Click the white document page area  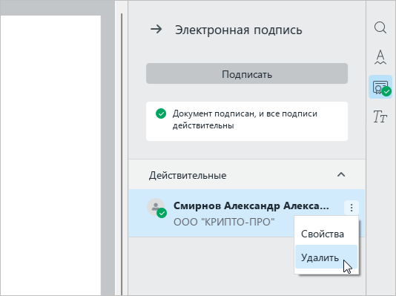(x=50, y=155)
